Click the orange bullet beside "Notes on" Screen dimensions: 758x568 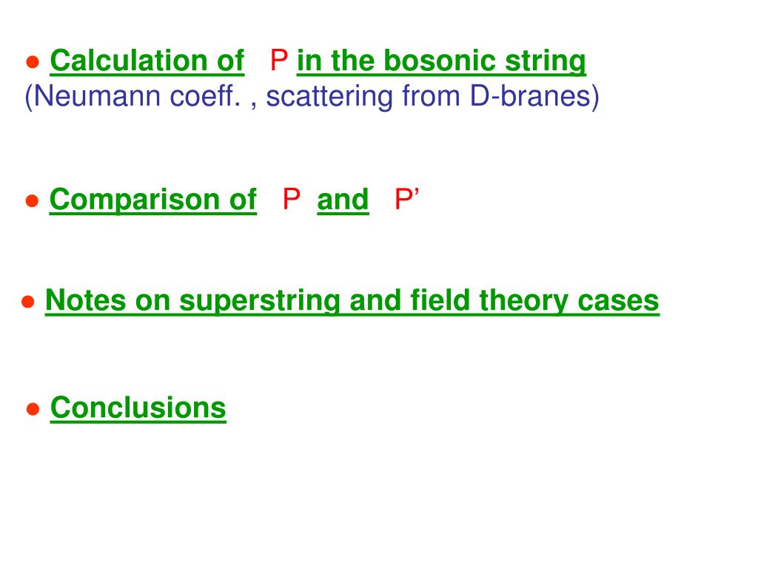(28, 302)
